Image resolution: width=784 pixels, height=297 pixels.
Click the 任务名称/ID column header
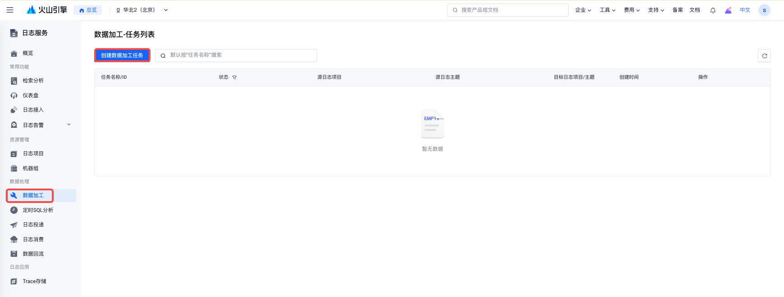[114, 77]
